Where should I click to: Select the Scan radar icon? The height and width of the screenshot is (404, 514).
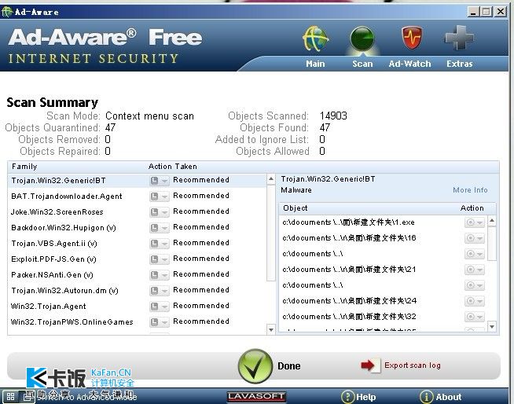(x=362, y=39)
